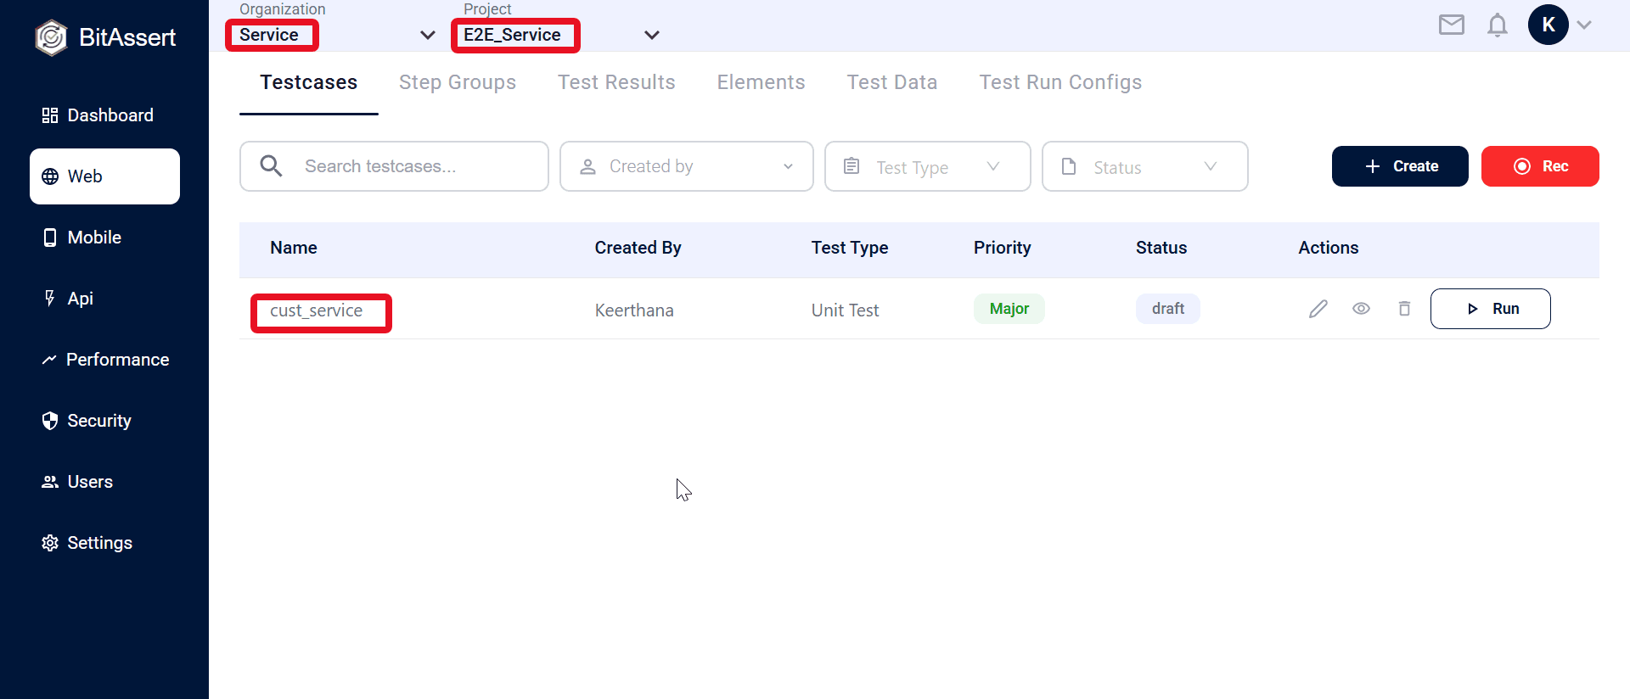The height and width of the screenshot is (699, 1630).
Task: Delete cust_service using the trash icon
Action: pyautogui.click(x=1404, y=309)
